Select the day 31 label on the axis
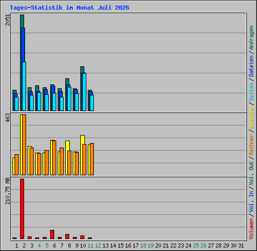Screen dimensions: 257x251 point(241,245)
